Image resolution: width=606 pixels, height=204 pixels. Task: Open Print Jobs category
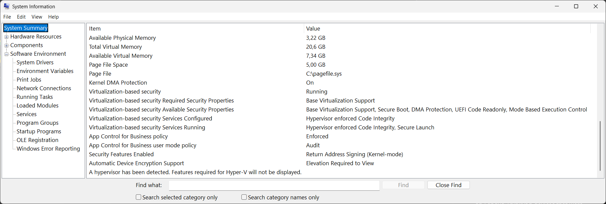tap(29, 80)
